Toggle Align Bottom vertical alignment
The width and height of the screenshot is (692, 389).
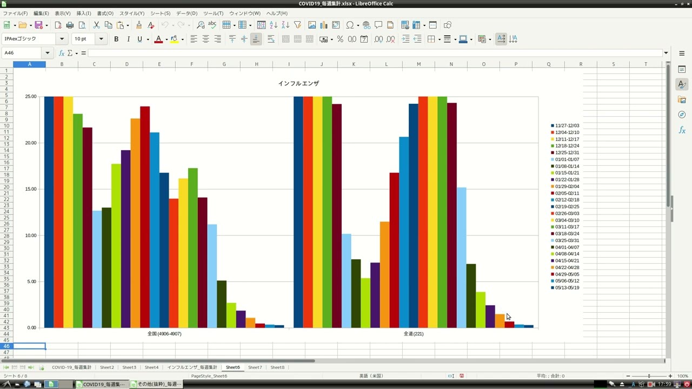256,39
